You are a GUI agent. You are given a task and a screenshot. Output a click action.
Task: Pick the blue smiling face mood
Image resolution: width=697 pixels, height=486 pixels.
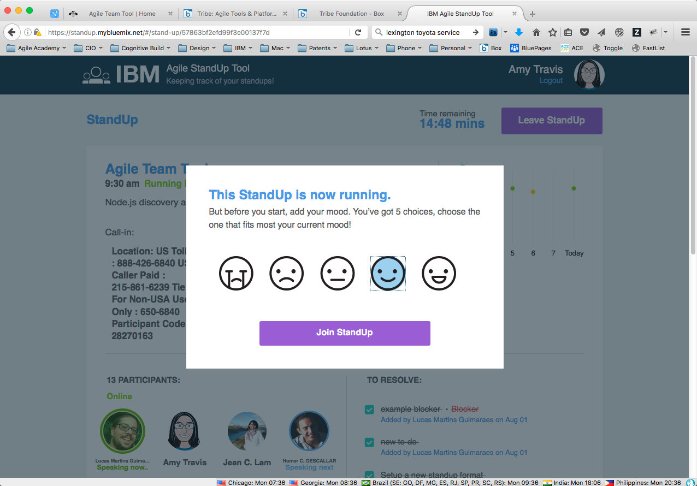[388, 274]
